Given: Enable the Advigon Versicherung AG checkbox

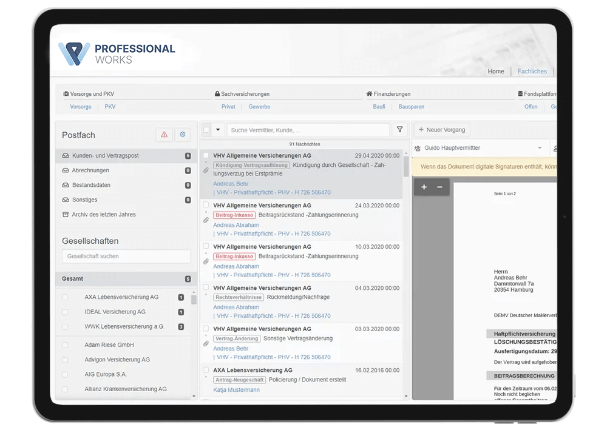Looking at the screenshot, I should point(65,360).
